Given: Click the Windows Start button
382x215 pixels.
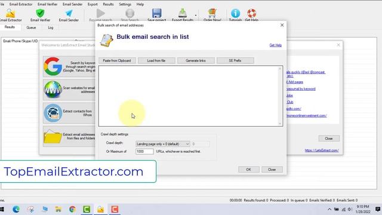Looking at the screenshot, I should pos(2,209).
